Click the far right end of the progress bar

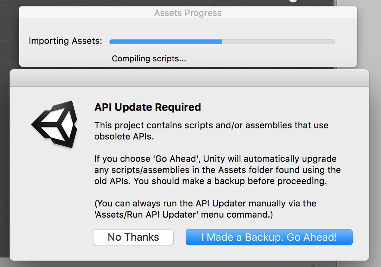tap(332, 42)
